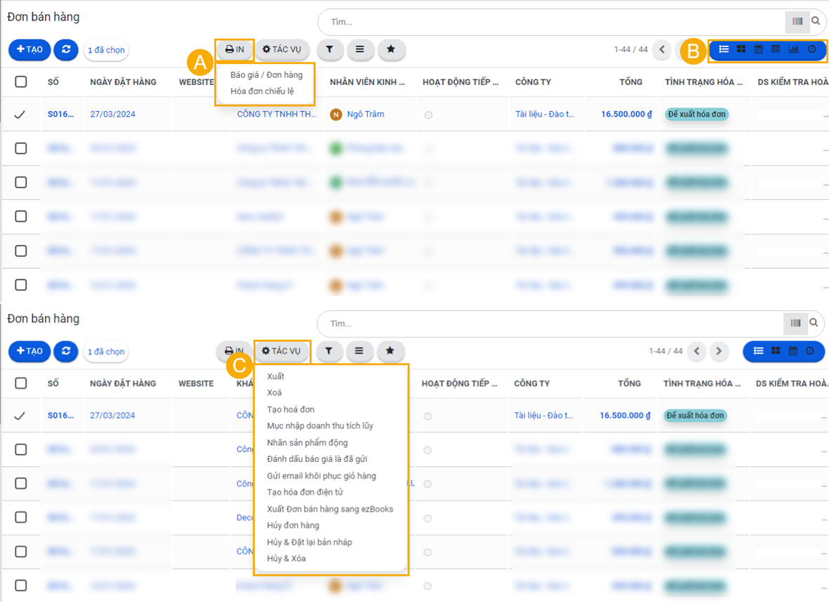Choose 'Đánh dấu báo giá là đã gửi'
This screenshot has width=829, height=603.
pyautogui.click(x=317, y=459)
